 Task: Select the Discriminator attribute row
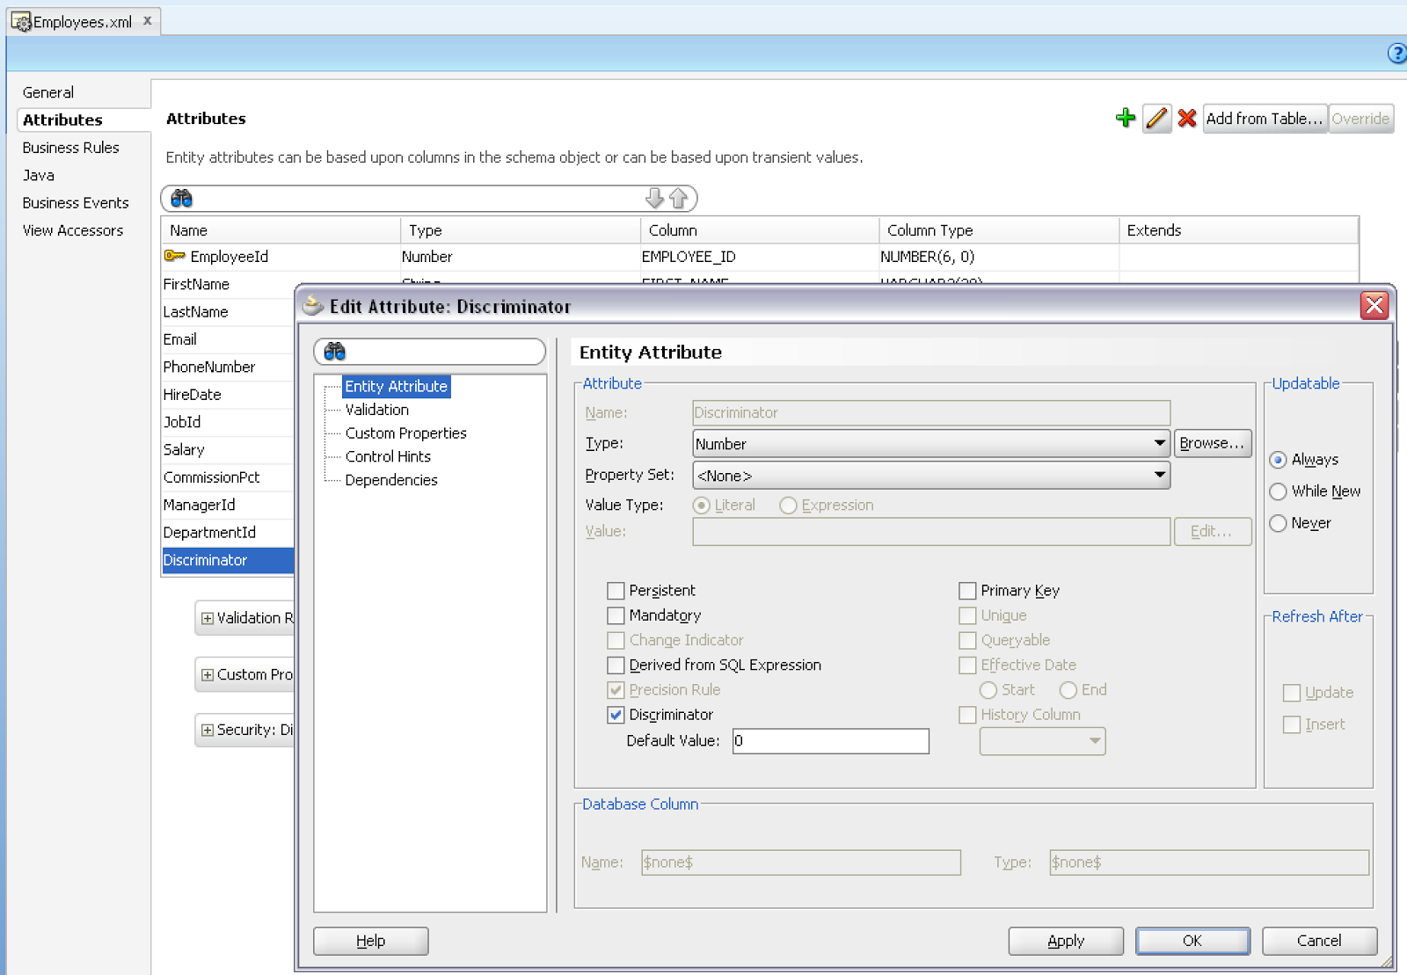tap(228, 560)
